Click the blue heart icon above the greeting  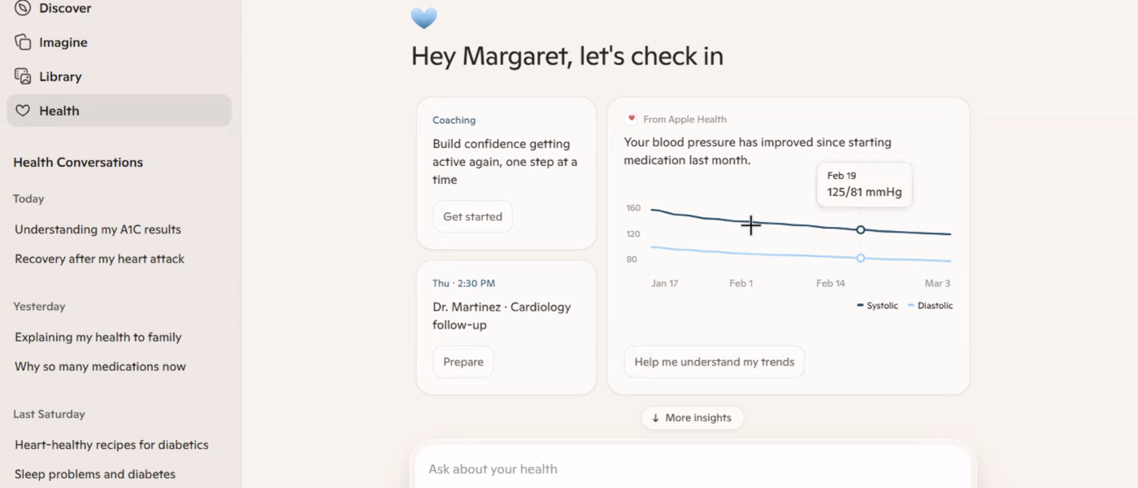click(423, 18)
